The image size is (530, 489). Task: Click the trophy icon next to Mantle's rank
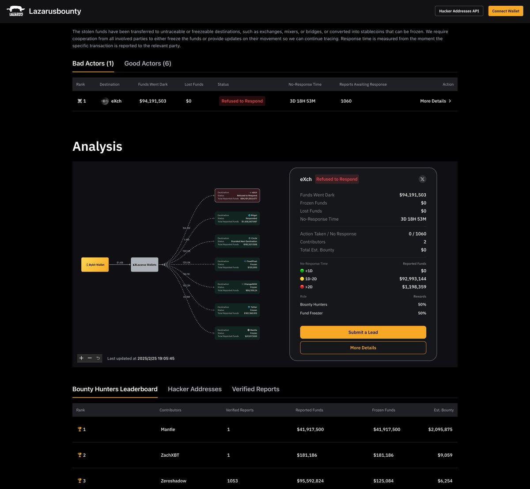tap(79, 429)
